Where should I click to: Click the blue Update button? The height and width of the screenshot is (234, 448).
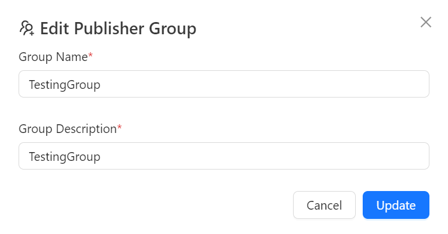[x=396, y=205]
